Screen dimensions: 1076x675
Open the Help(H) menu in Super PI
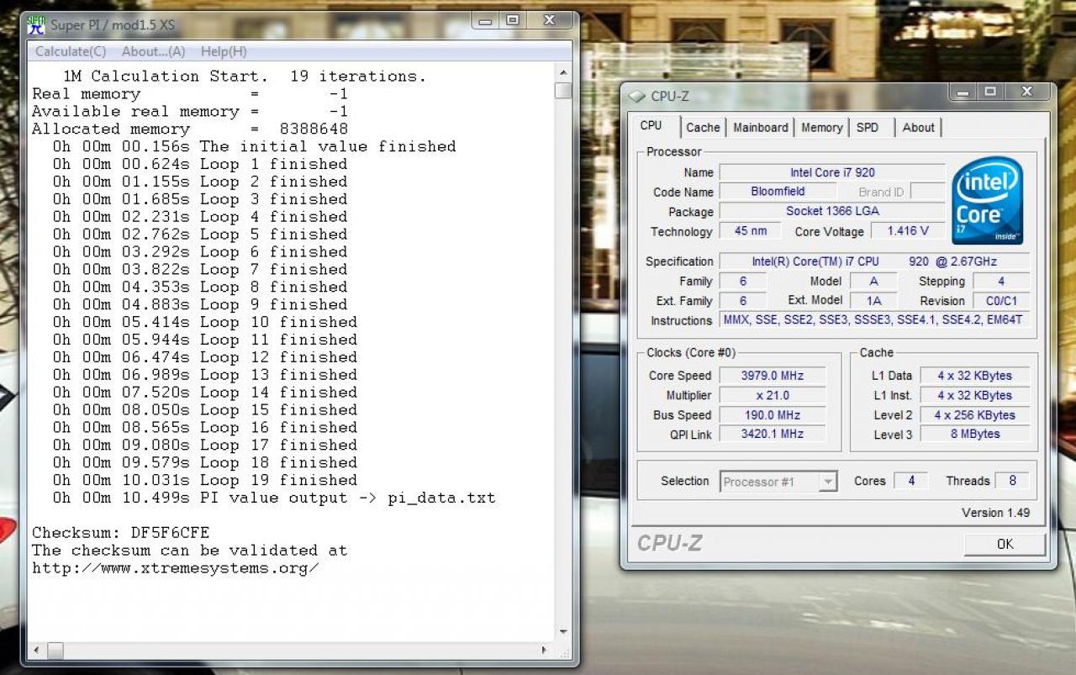[224, 51]
